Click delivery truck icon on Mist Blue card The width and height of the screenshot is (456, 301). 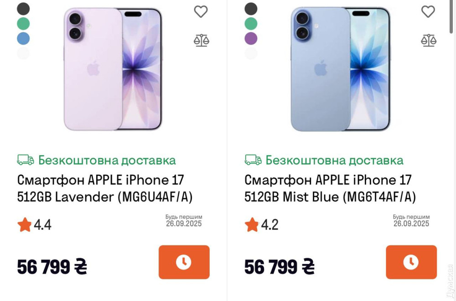tap(253, 160)
